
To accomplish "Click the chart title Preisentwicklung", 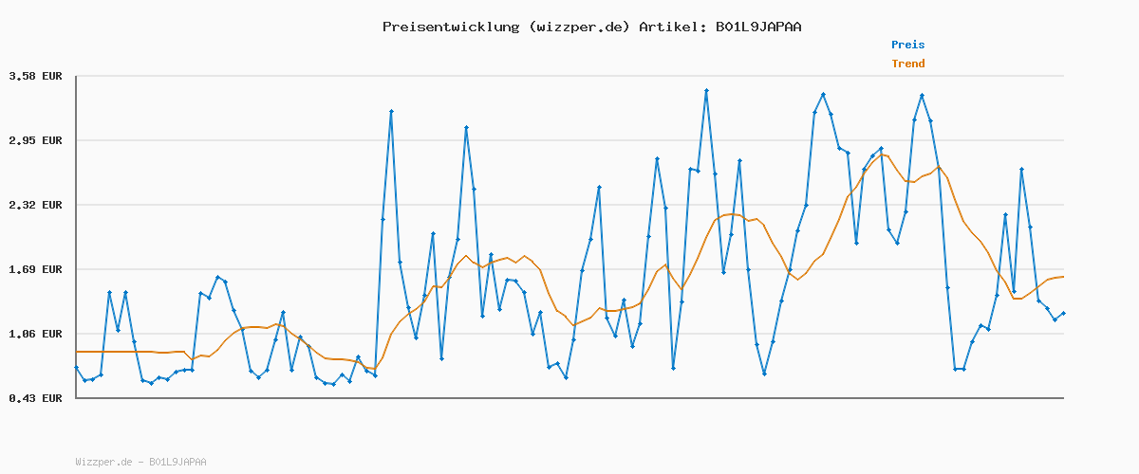I will 450,27.
